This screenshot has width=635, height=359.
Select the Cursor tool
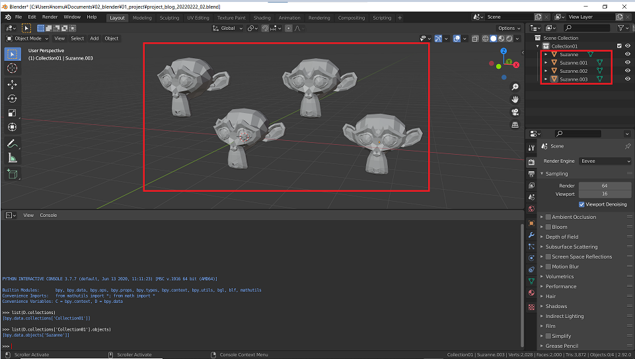pos(12,69)
